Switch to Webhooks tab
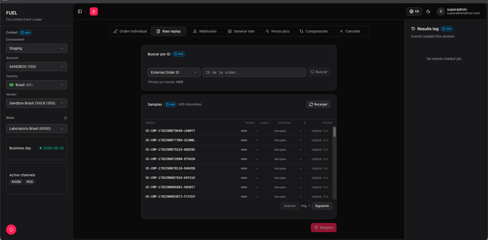Viewport: 488px width, 240px height. point(205,31)
